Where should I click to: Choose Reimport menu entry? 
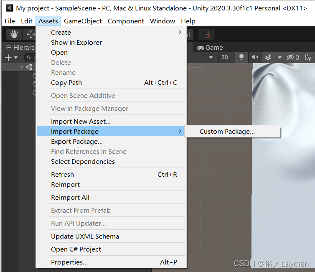point(110,184)
